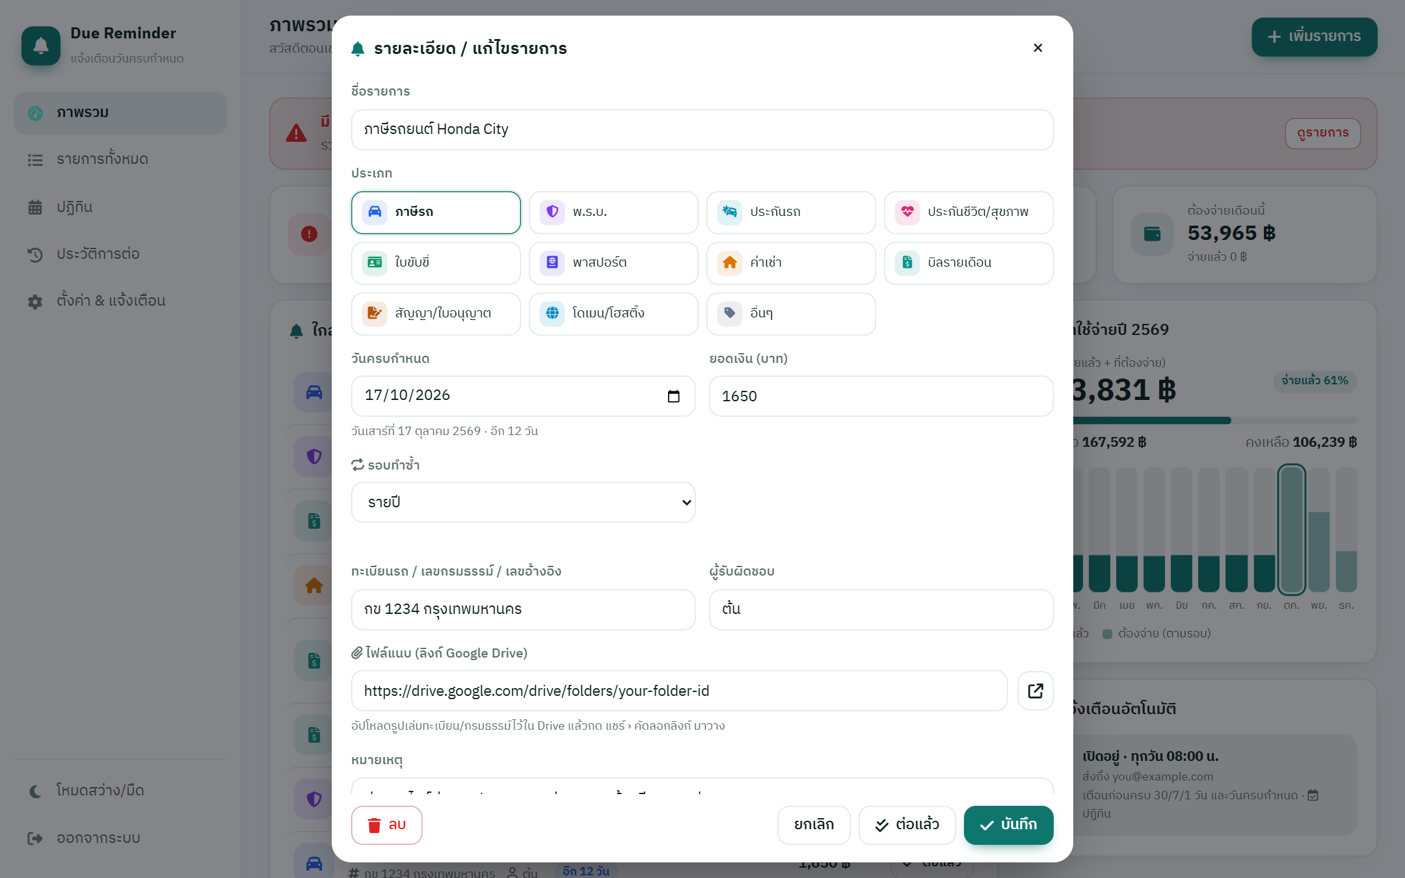Select the อื่นๆ category

click(791, 313)
